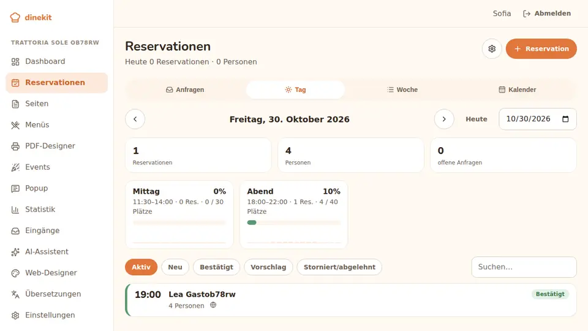Click the Personen count card
This screenshot has width=588, height=331.
click(x=350, y=155)
